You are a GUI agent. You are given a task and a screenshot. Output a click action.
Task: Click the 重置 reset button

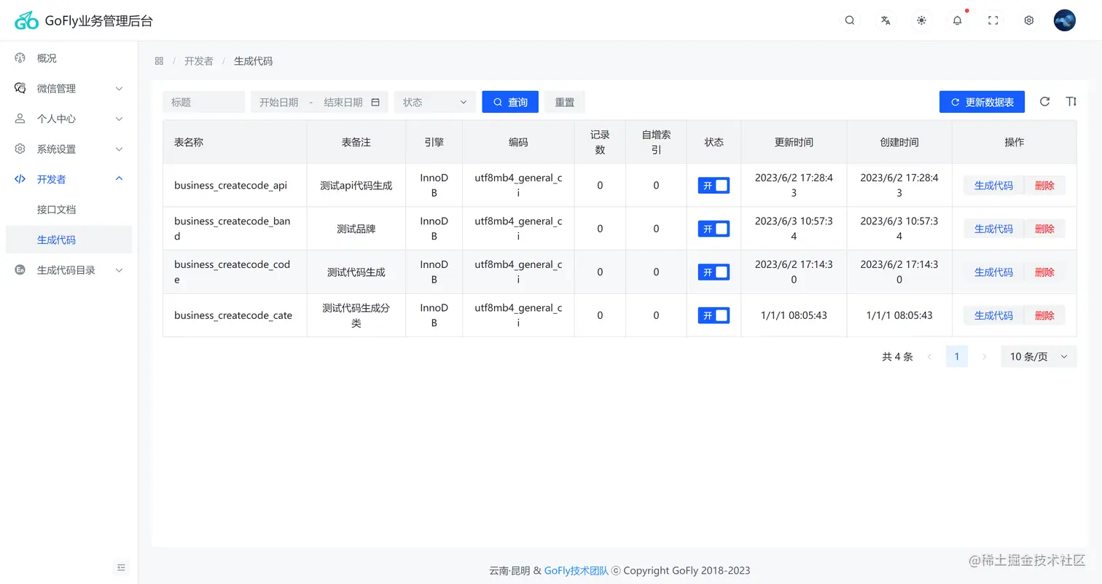coord(565,102)
